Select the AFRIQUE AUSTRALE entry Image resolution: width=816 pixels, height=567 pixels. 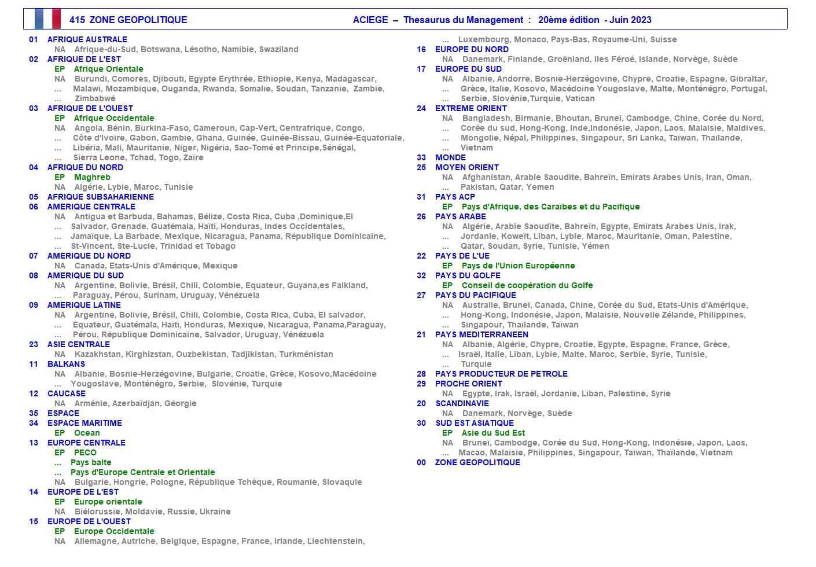point(87,39)
